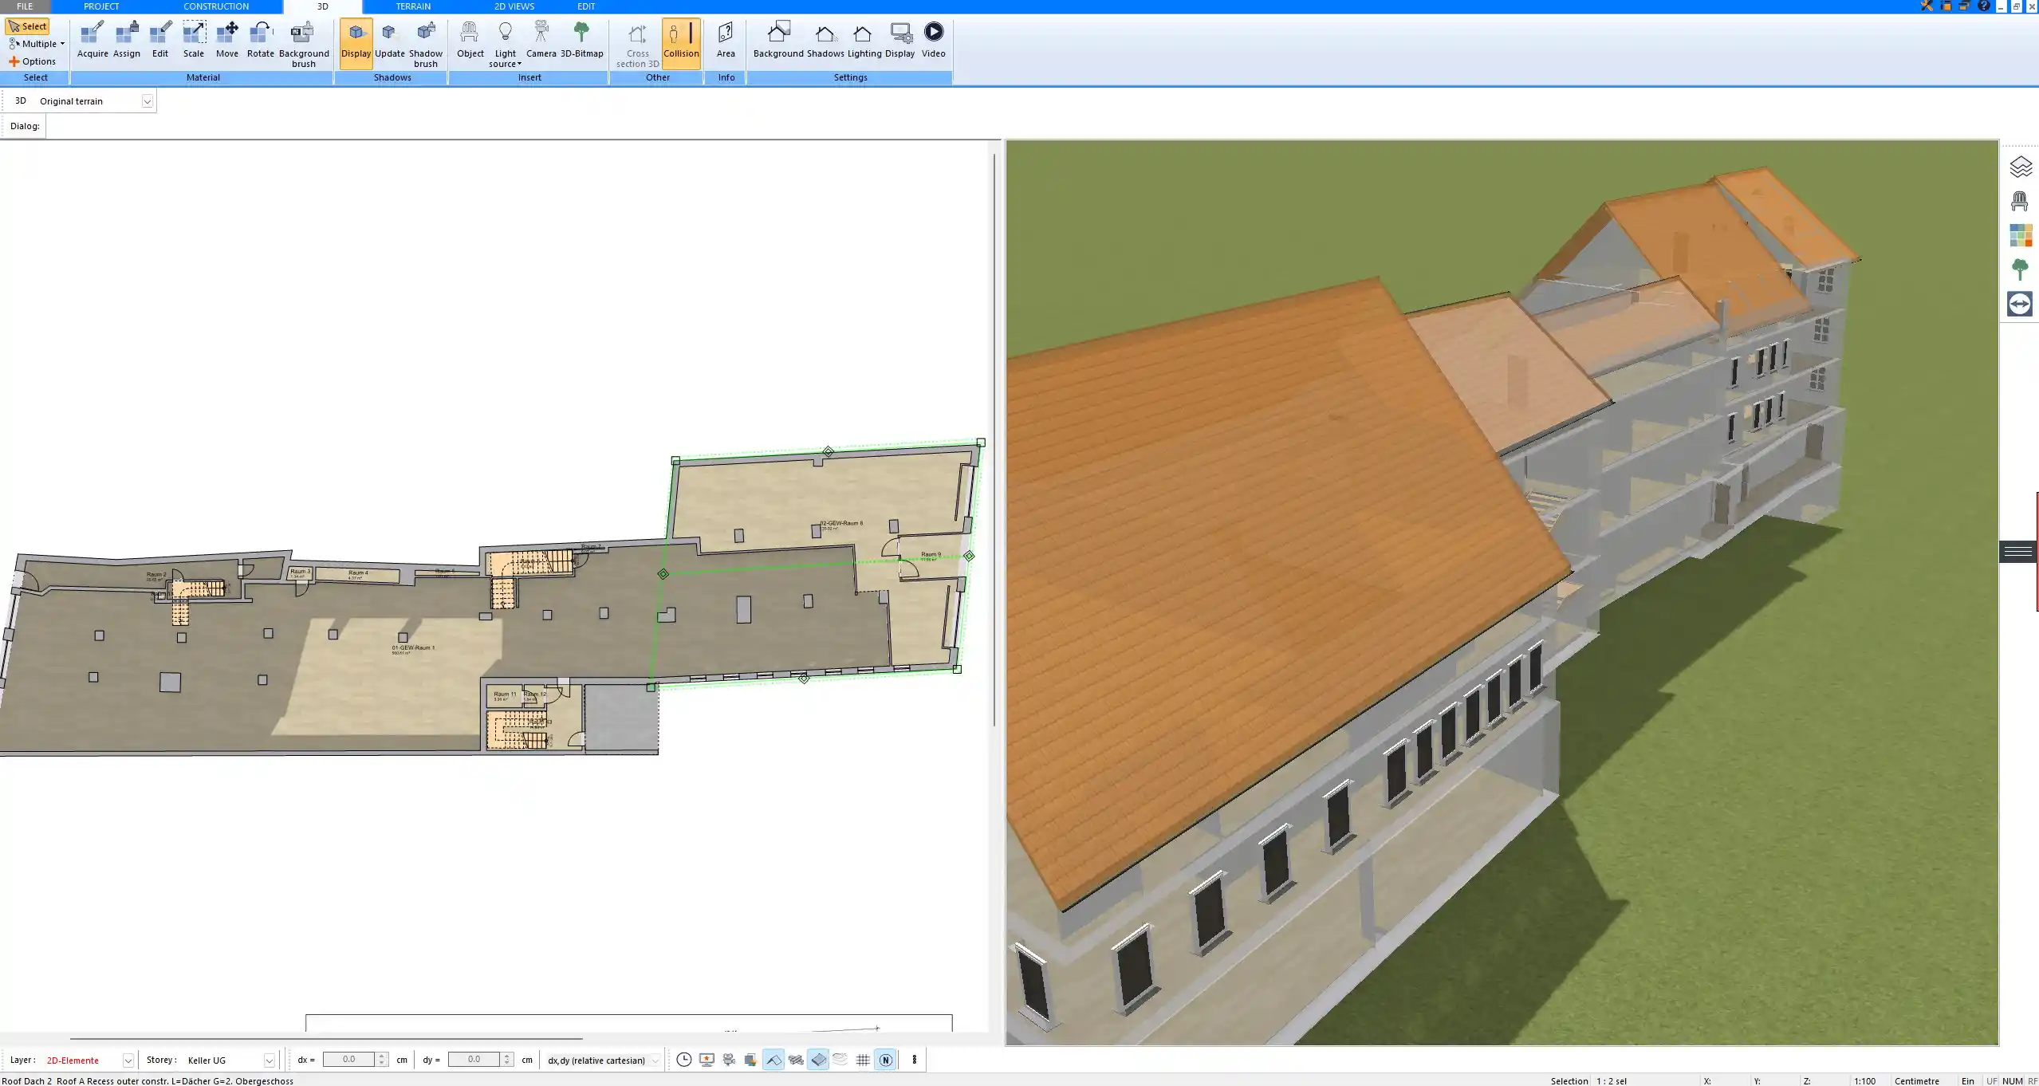Click the clock icon in bottom toolbar
The image size is (2039, 1086).
click(683, 1060)
